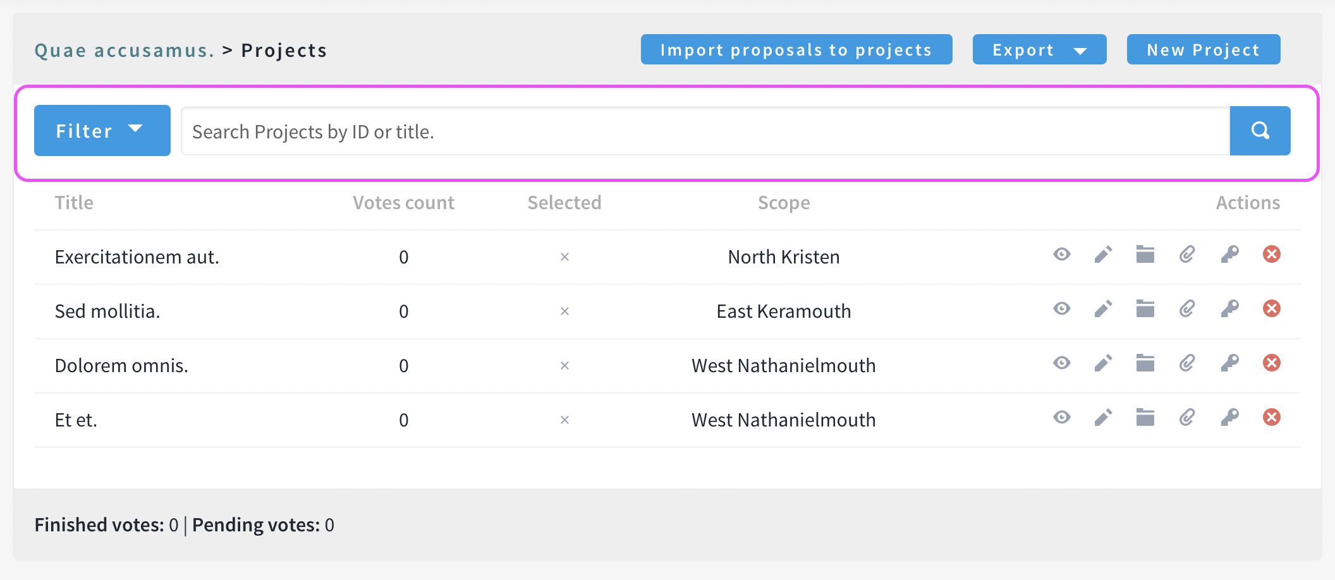Create a New Project
Image resolution: width=1335 pixels, height=580 pixels.
1203,50
